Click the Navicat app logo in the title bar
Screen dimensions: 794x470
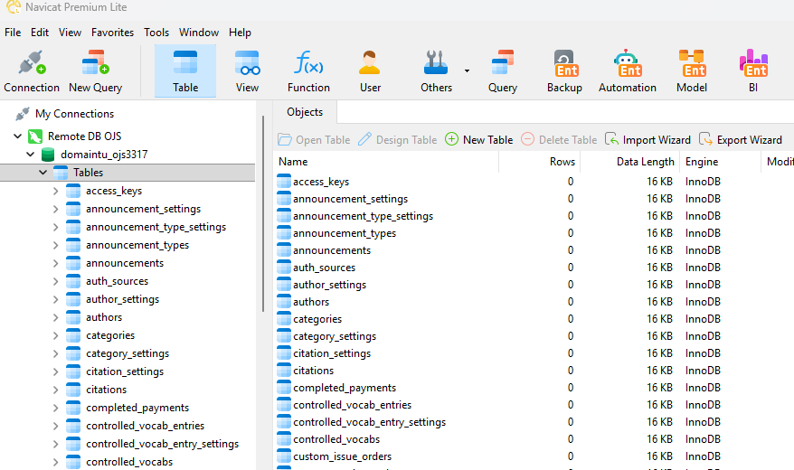(x=14, y=7)
